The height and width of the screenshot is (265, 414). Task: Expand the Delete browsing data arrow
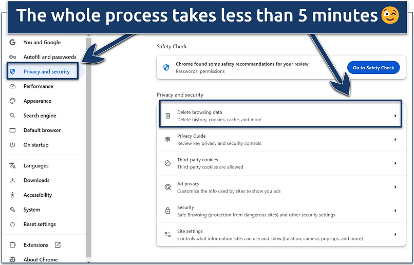pos(396,116)
